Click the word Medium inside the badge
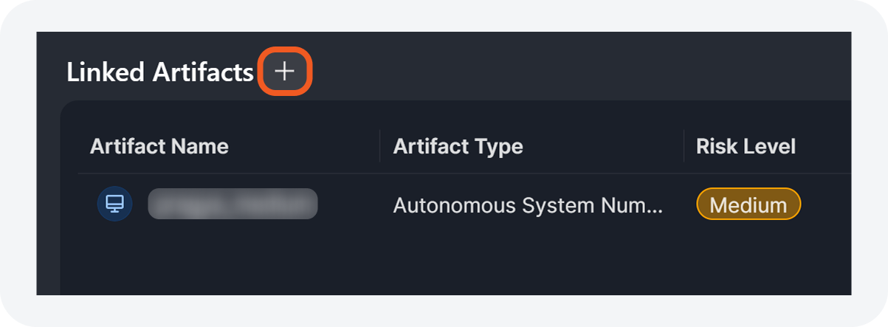Screen dimensions: 888x327 point(748,204)
